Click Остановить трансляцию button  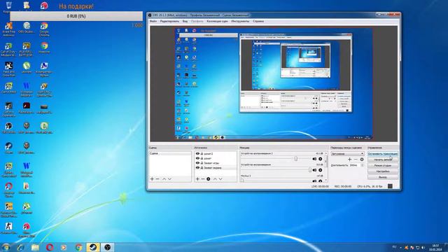tap(383, 154)
